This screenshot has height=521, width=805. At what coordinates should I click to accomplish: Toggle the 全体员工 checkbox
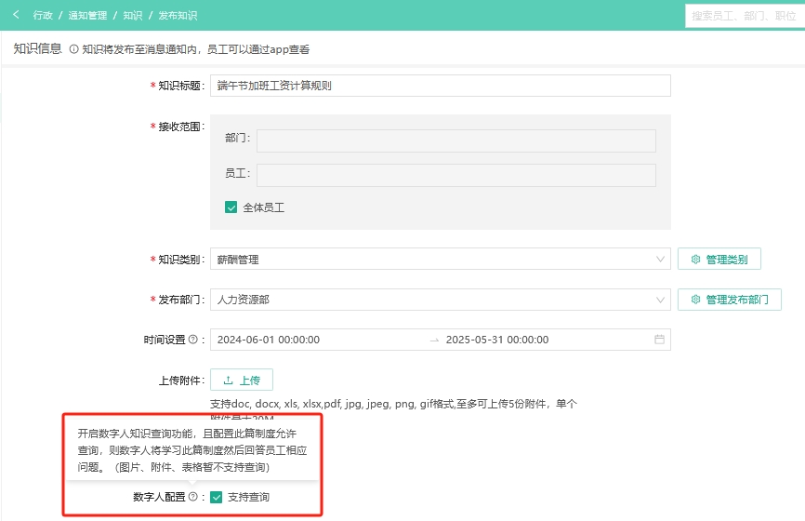click(231, 207)
